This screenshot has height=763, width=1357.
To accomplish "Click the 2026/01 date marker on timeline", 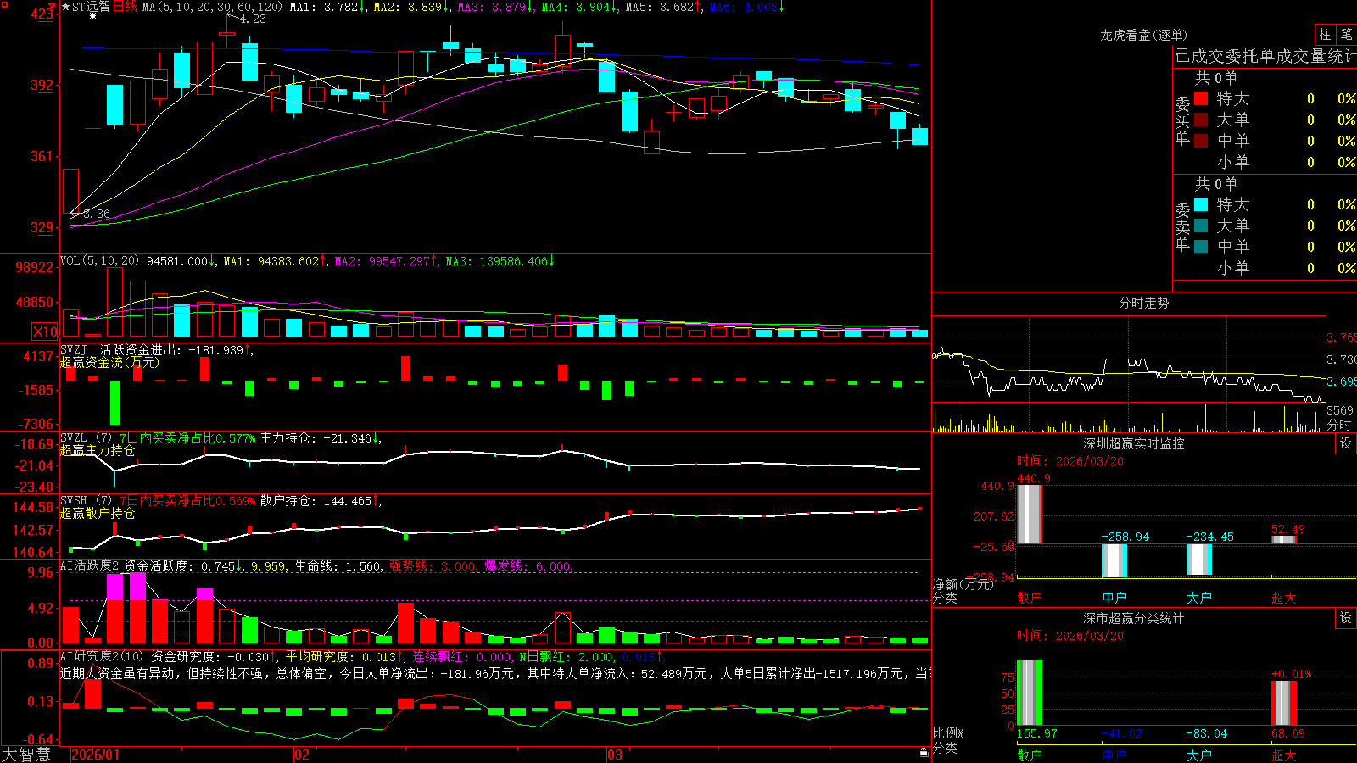I will (95, 755).
